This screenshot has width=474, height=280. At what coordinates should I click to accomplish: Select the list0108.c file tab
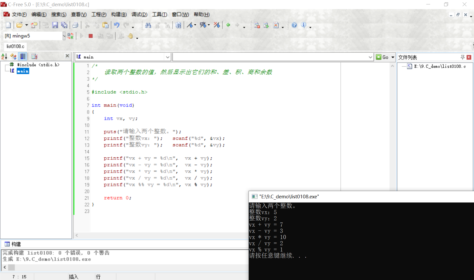pyautogui.click(x=15, y=46)
